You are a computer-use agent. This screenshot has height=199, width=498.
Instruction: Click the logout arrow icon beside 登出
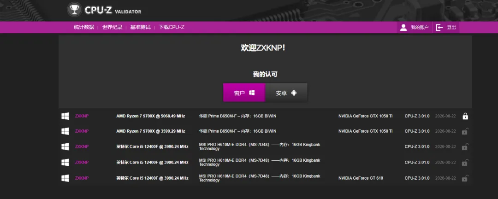click(x=439, y=27)
